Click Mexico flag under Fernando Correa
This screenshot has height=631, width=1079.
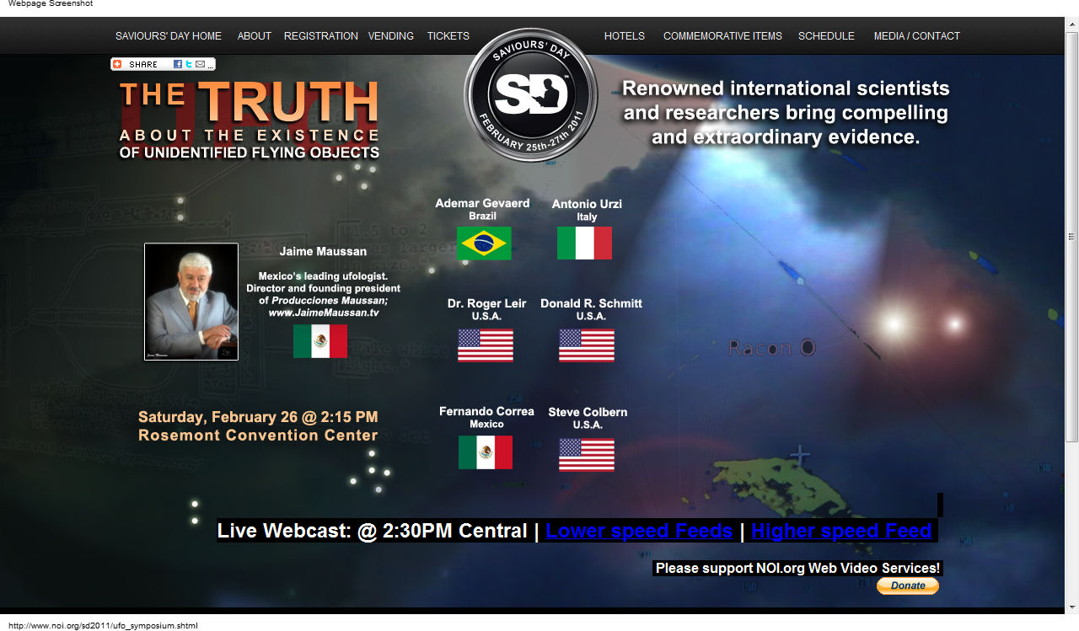486,452
